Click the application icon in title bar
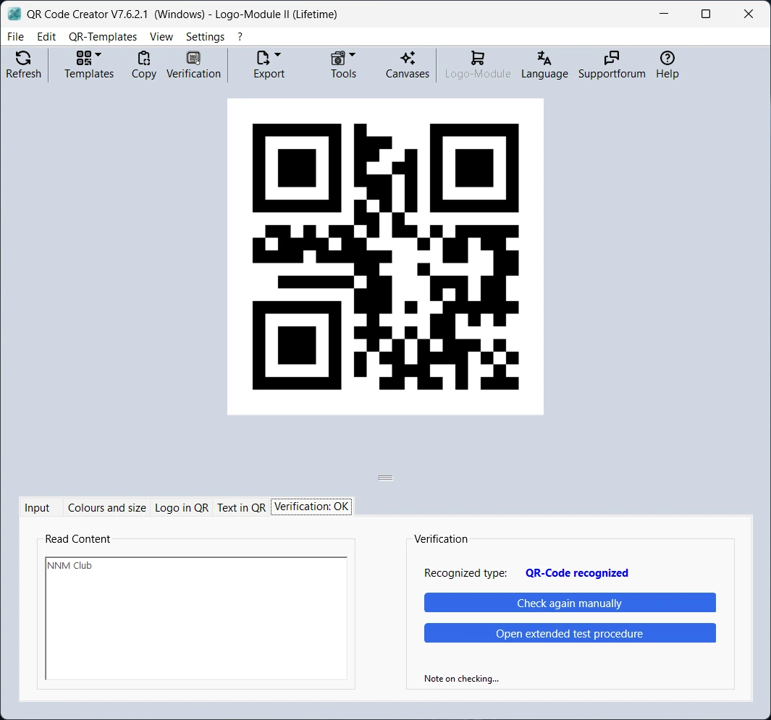The width and height of the screenshot is (771, 720). 14,14
